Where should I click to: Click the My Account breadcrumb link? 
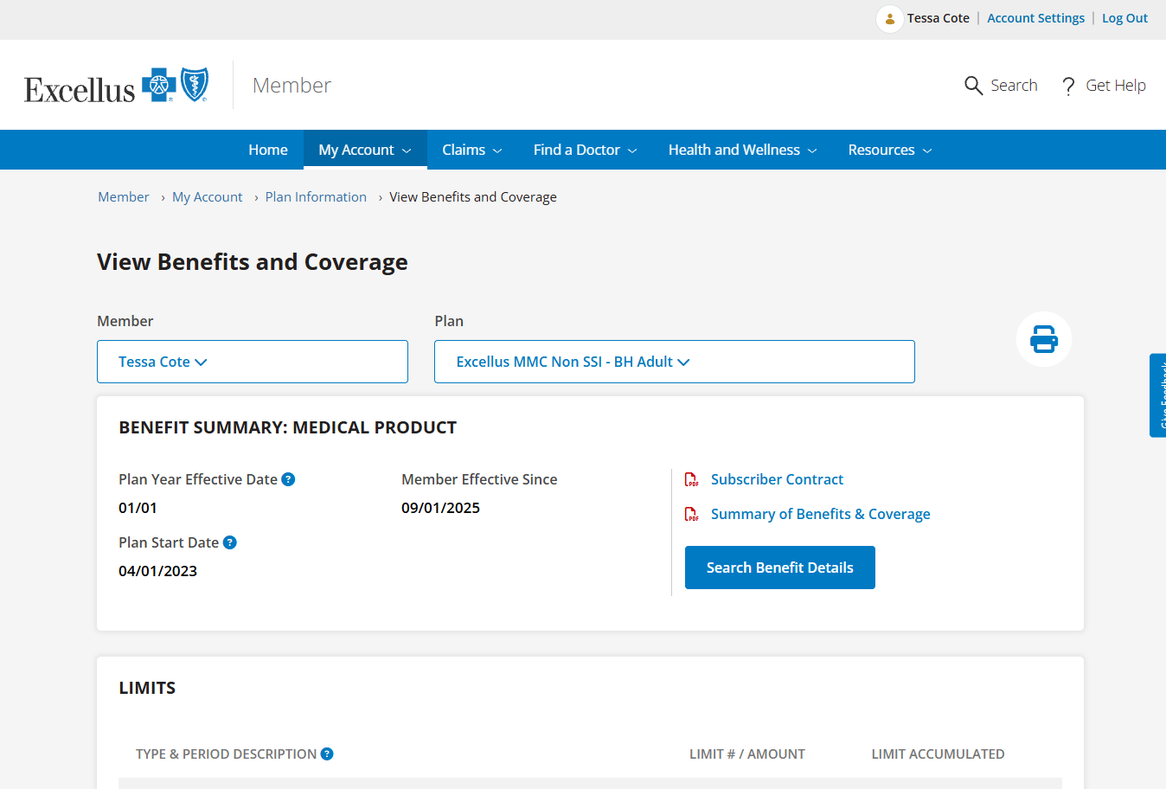(x=208, y=197)
